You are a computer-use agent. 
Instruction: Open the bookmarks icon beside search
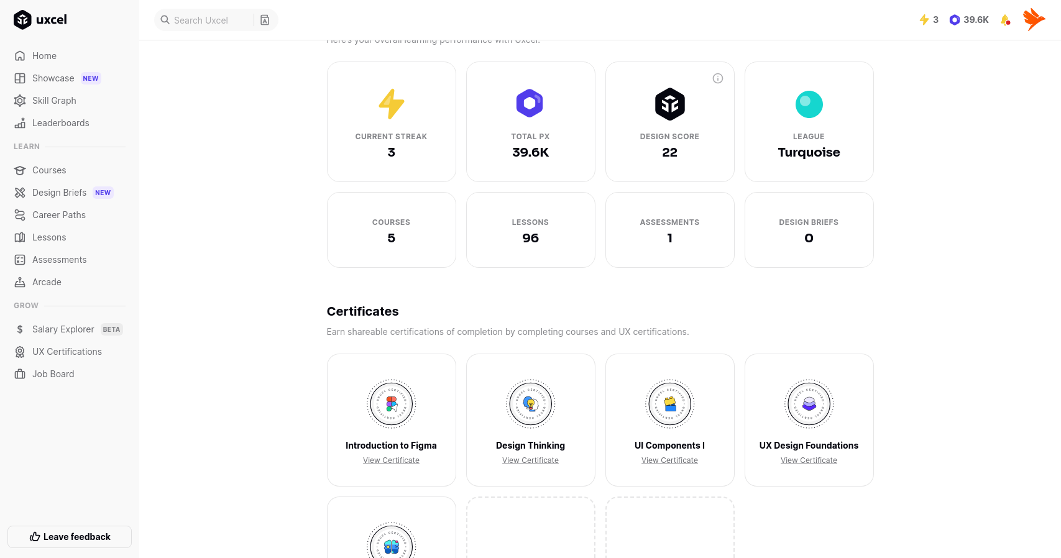[265, 20]
